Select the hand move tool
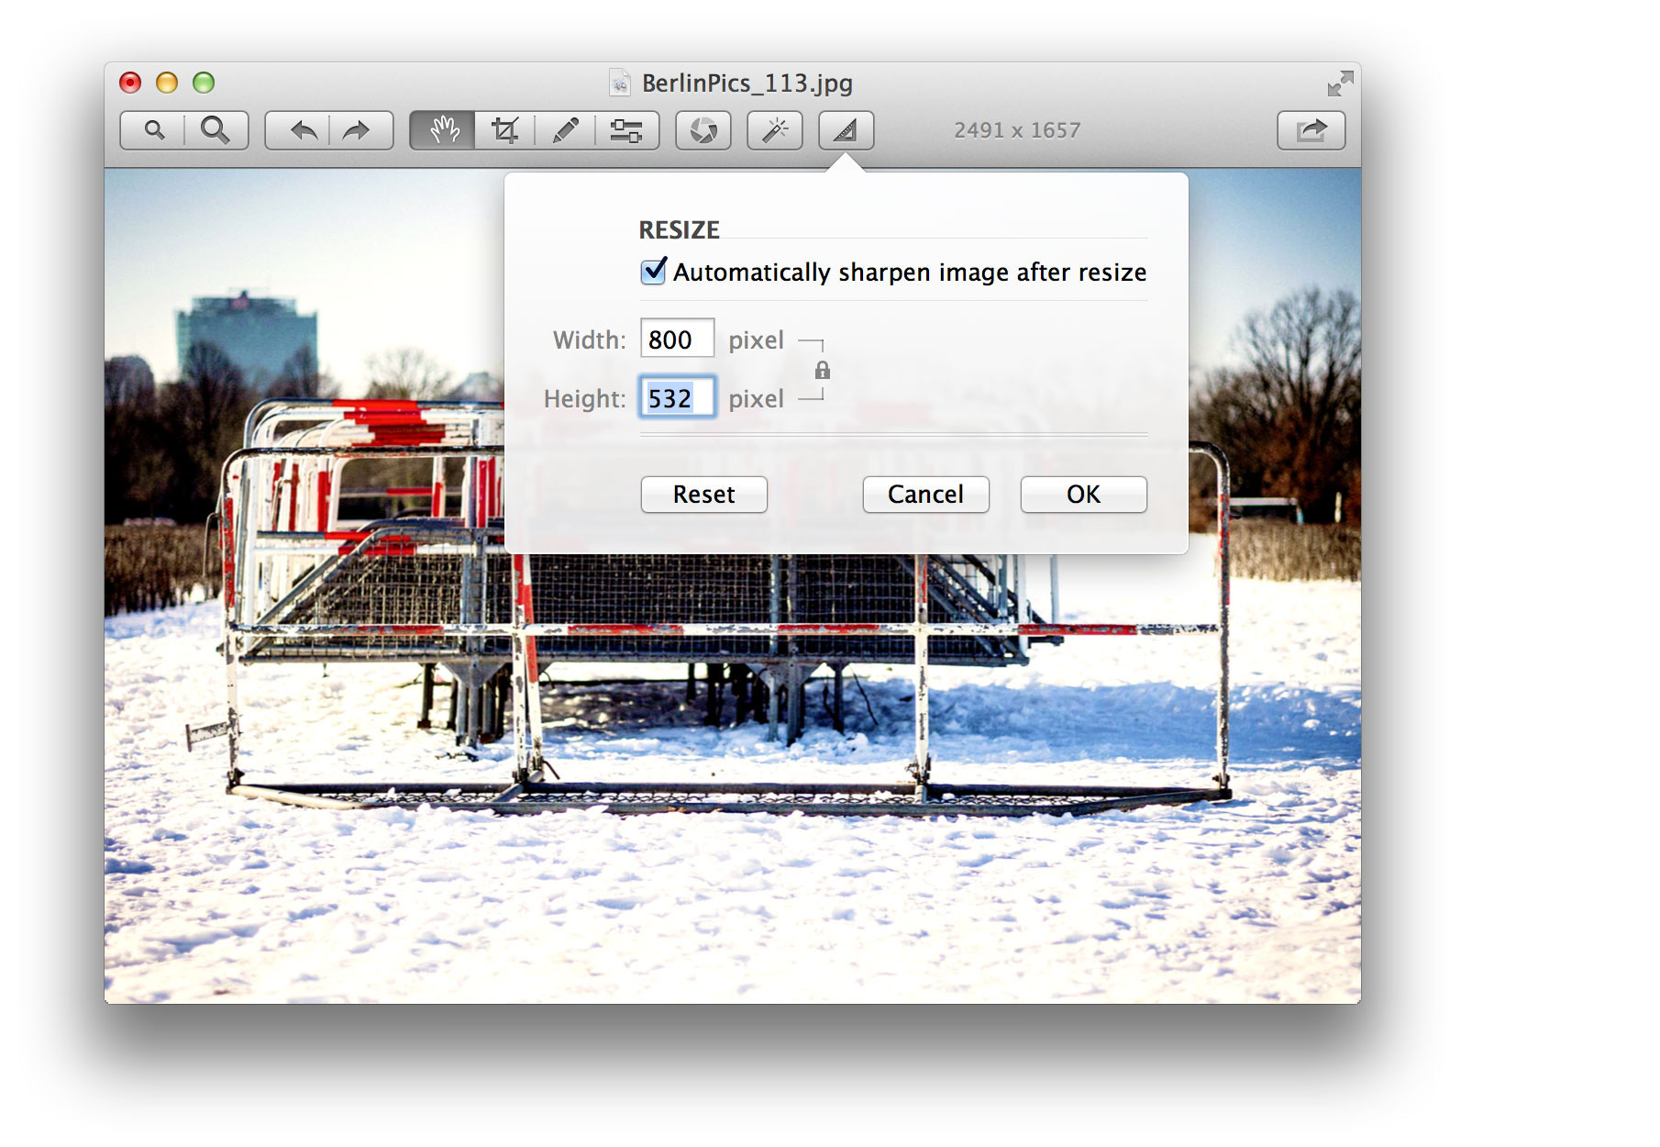 pos(443,130)
